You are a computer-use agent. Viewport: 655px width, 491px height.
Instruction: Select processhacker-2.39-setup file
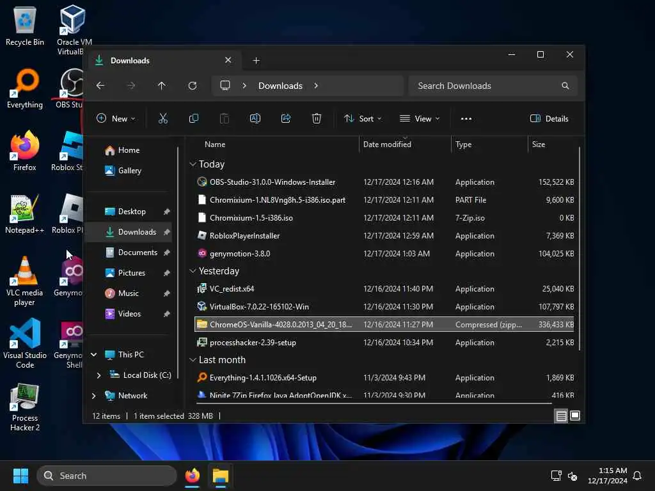pyautogui.click(x=384, y=343)
